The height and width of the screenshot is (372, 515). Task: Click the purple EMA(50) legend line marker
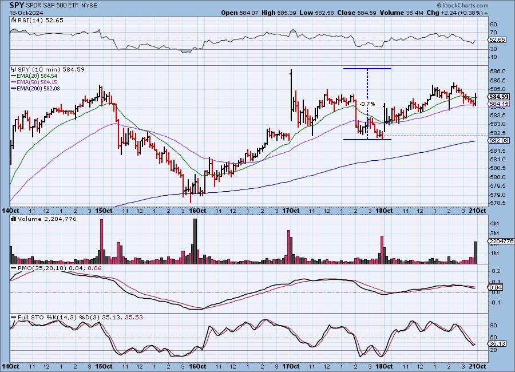[14, 82]
